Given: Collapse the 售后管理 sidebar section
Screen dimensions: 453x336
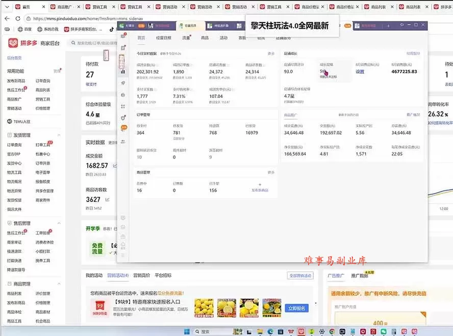Looking at the screenshot, I should [59, 223].
